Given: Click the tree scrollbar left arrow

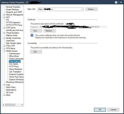Looking at the screenshot, I should [4, 105].
